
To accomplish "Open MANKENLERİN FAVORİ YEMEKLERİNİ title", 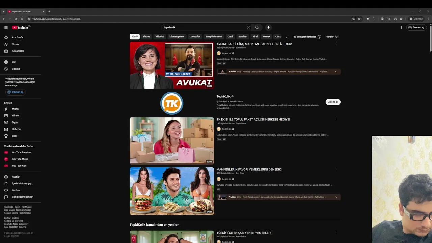I will click(249, 169).
